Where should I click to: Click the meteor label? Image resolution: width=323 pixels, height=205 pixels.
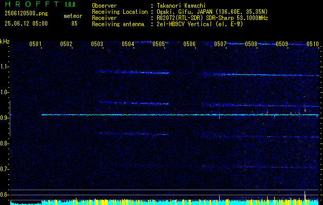point(73,16)
